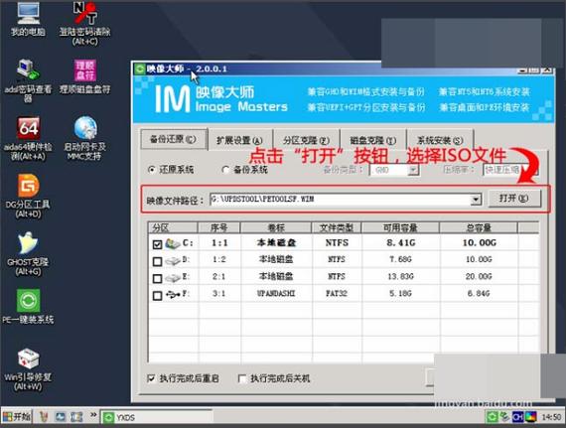Viewport: 566px width, 428px height.
Task: Click the 总容量 column header
Action: tap(479, 227)
